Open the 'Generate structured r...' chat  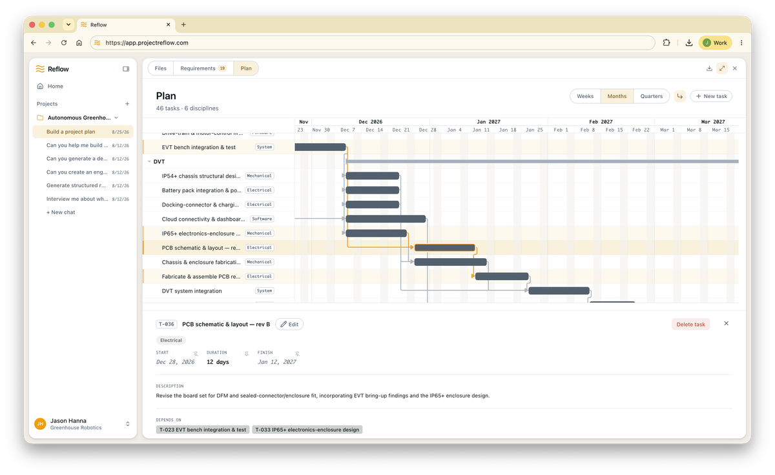click(83, 185)
